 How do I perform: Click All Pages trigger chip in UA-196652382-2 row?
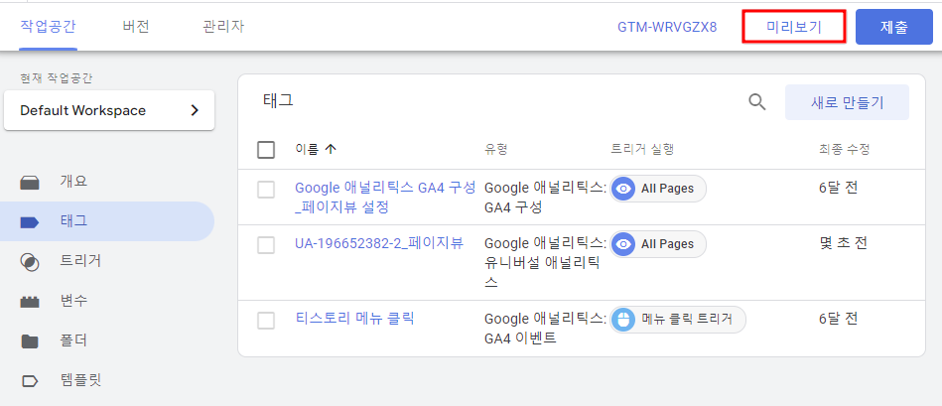point(658,244)
